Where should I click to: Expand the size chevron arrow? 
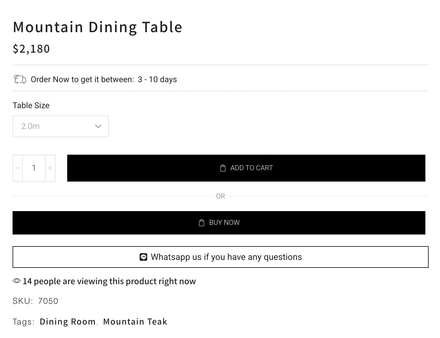98,126
